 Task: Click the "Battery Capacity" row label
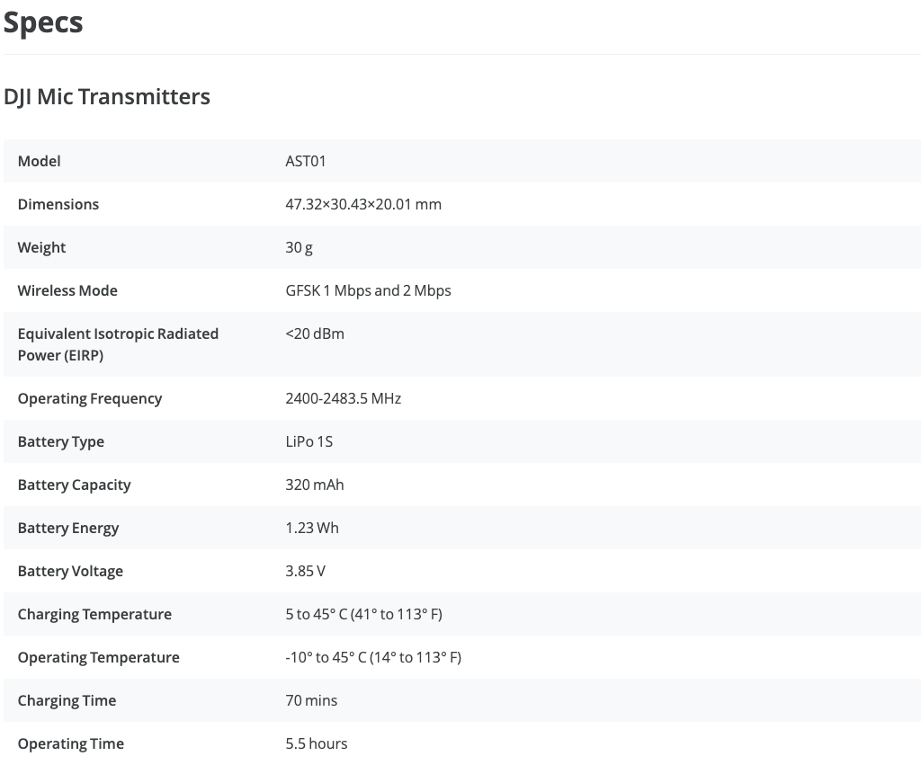coord(74,485)
